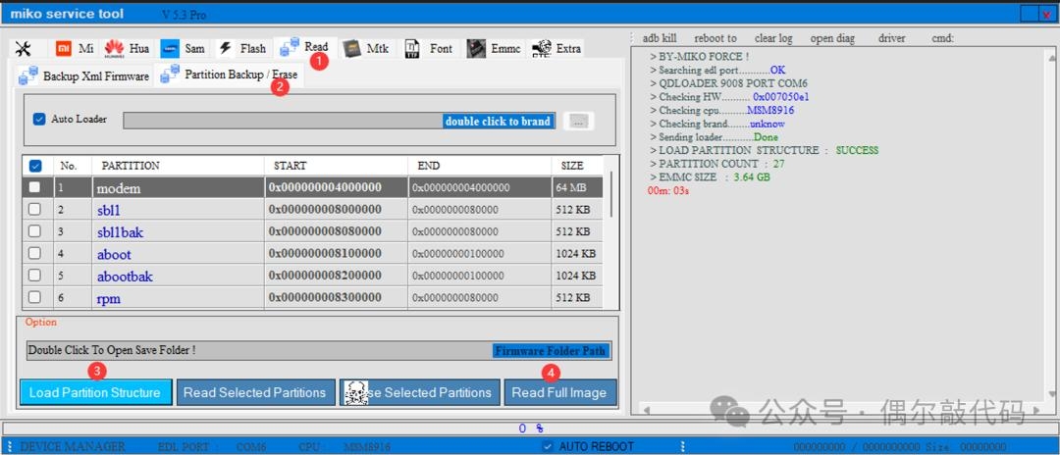Open the Mi Xiaomi tab
The image size is (1060, 455).
[75, 49]
